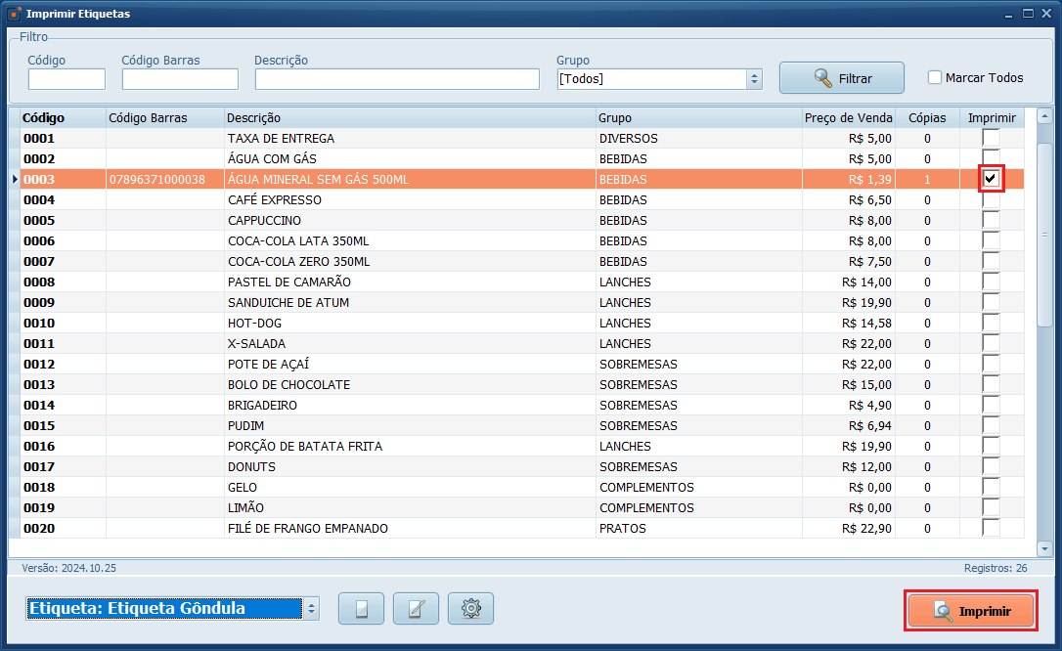Focus the Código Barras filter input field
This screenshot has height=651, width=1062.
[180, 79]
